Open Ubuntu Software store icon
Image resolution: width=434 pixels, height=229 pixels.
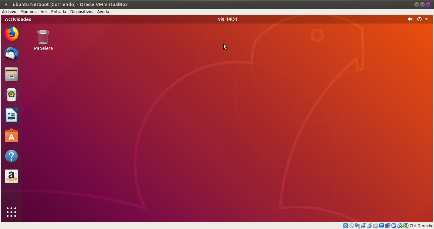[11, 135]
